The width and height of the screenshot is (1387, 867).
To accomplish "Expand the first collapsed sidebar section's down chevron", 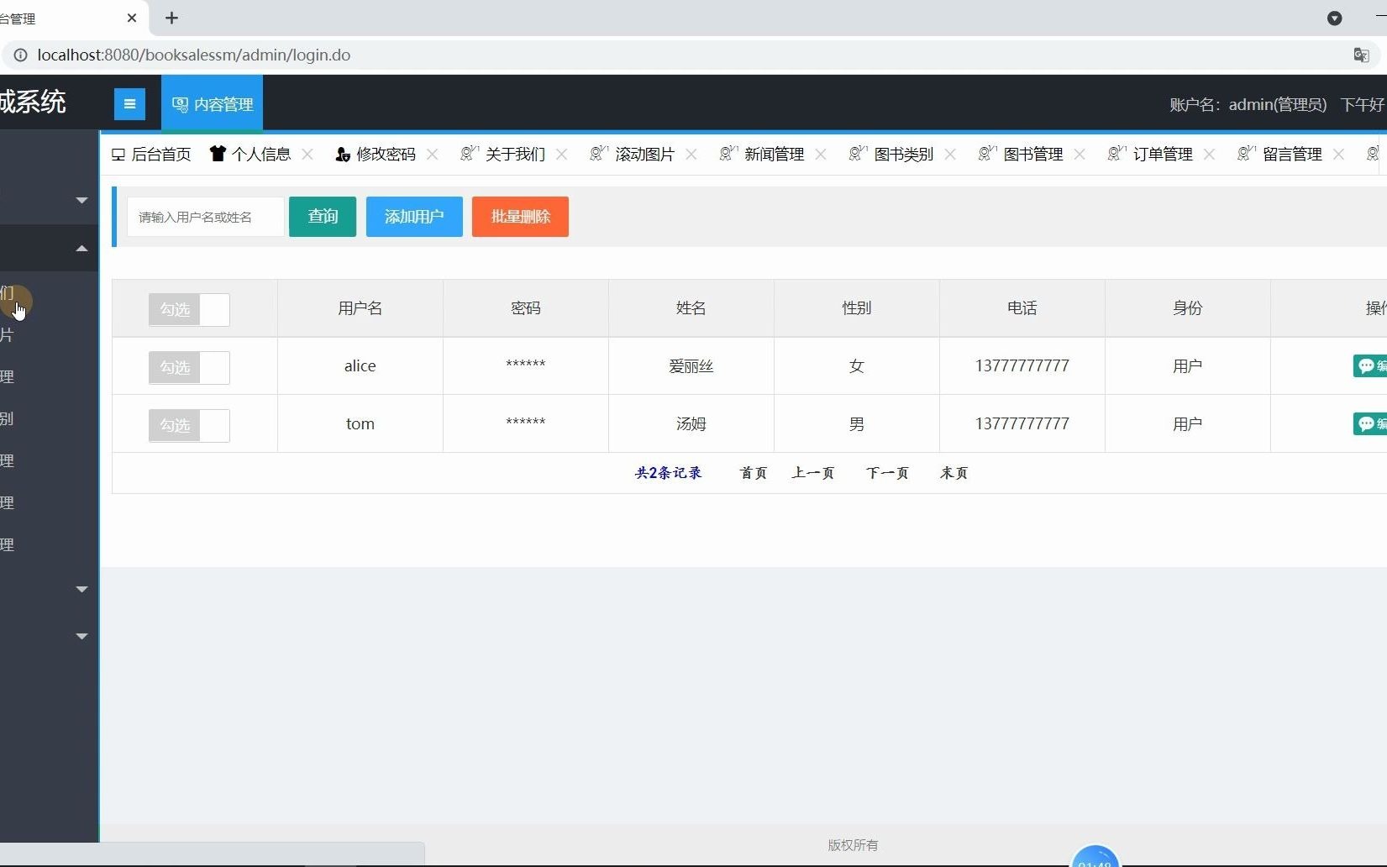I will click(81, 200).
